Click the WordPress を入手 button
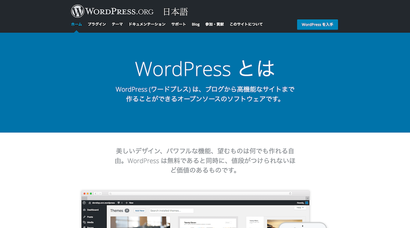Image resolution: width=410 pixels, height=228 pixels. (x=317, y=25)
